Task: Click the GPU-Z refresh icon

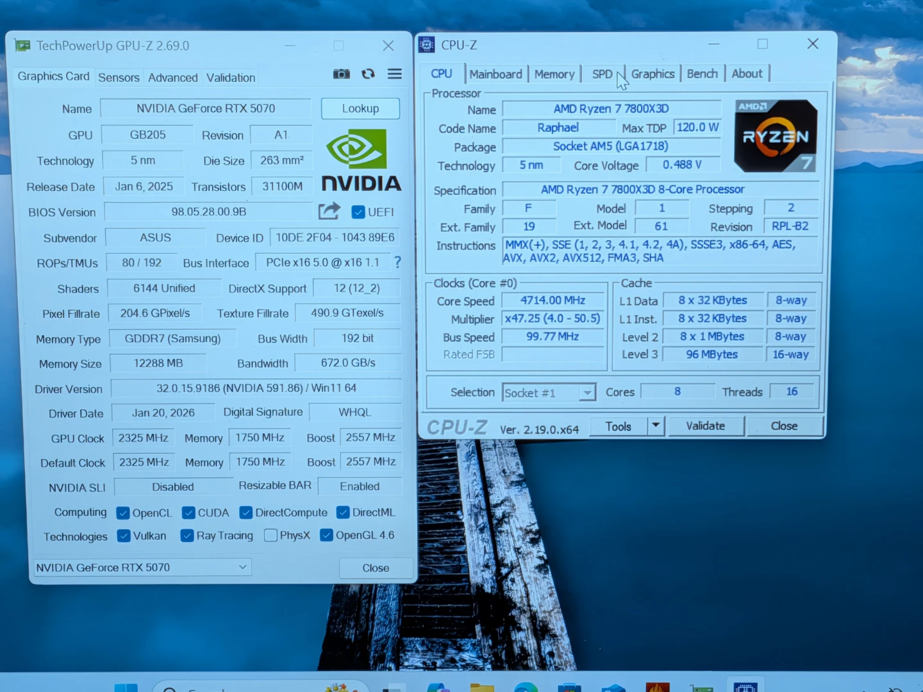Action: (368, 74)
